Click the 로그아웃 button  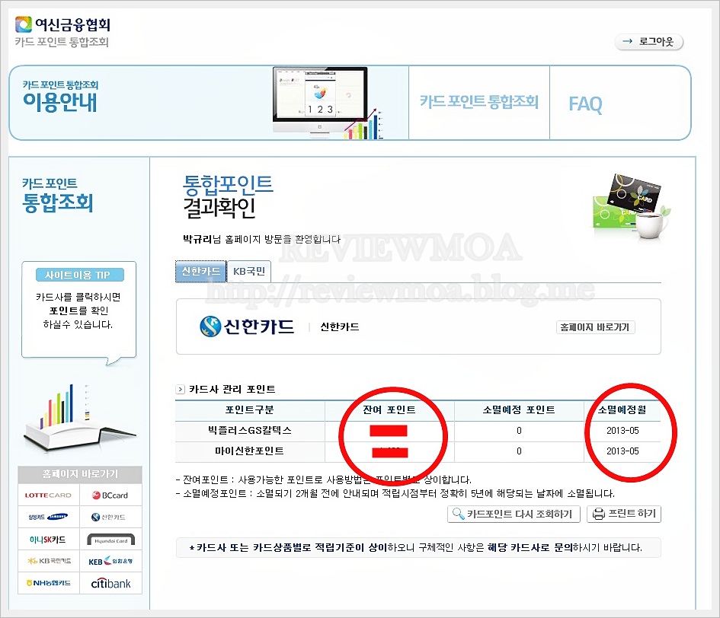pyautogui.click(x=649, y=42)
